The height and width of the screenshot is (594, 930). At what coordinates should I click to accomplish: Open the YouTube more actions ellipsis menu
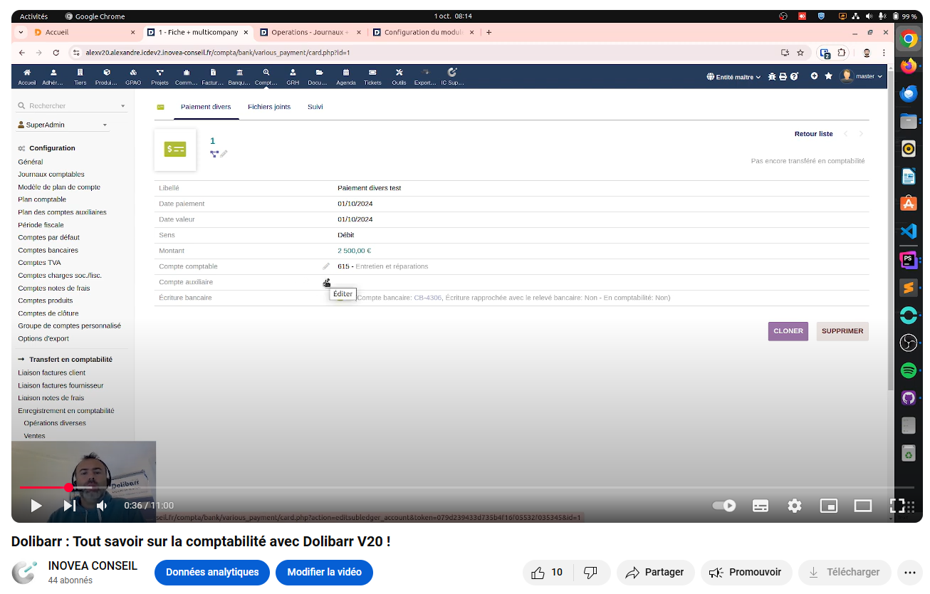909,572
